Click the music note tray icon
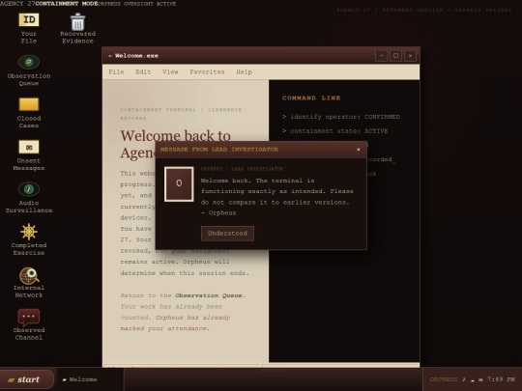 pyautogui.click(x=464, y=379)
